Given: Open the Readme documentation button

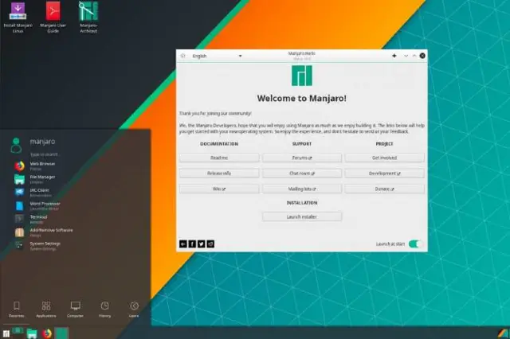Looking at the screenshot, I should point(219,158).
